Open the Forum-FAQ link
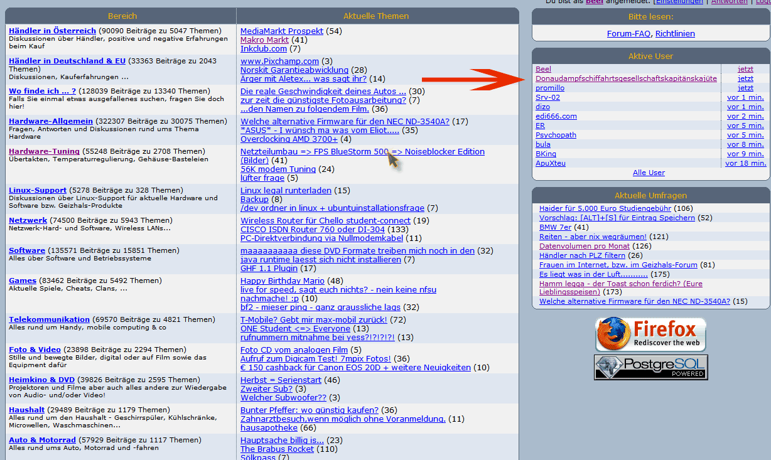Image resolution: width=771 pixels, height=460 pixels. (629, 33)
